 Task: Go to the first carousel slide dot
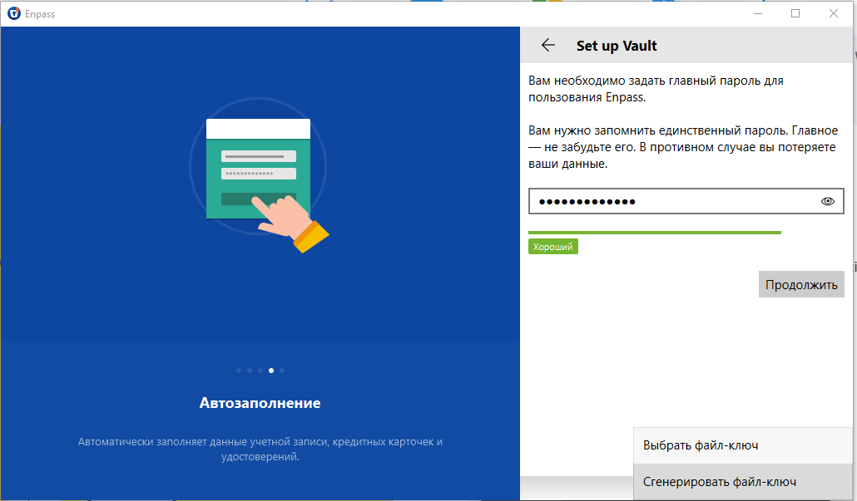(x=239, y=371)
